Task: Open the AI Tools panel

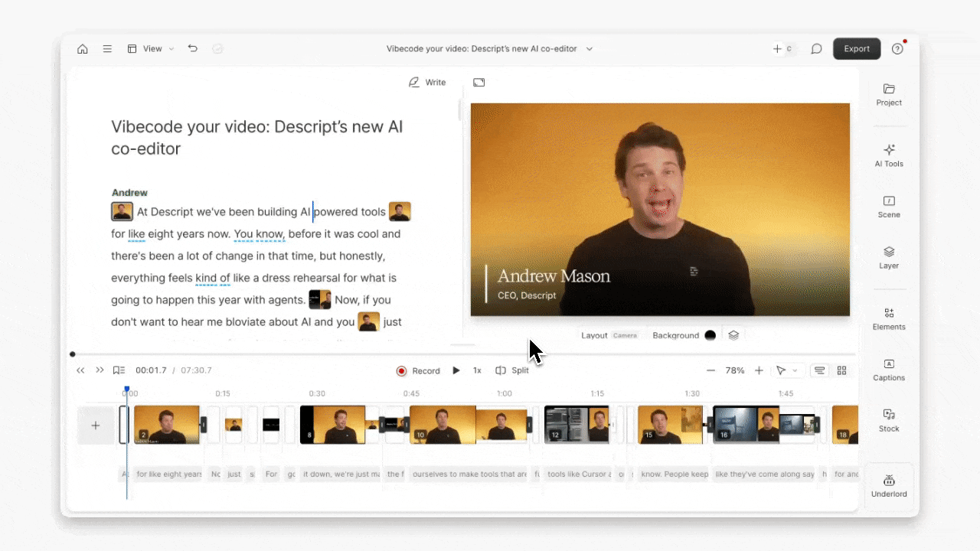Action: pos(889,155)
